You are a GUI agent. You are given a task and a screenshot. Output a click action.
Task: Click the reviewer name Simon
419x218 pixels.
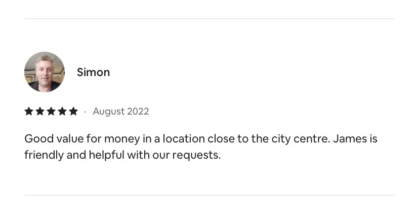pyautogui.click(x=93, y=72)
